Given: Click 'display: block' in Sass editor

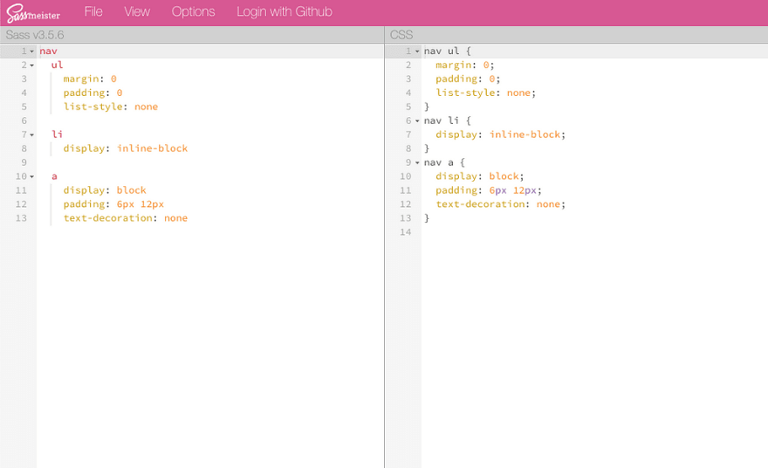Looking at the screenshot, I should [105, 190].
